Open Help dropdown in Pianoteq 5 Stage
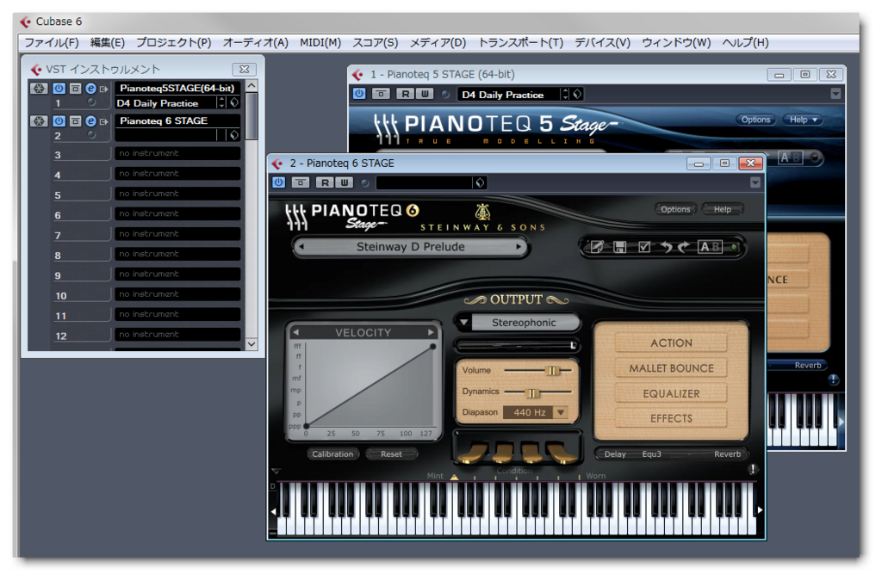 tap(803, 120)
